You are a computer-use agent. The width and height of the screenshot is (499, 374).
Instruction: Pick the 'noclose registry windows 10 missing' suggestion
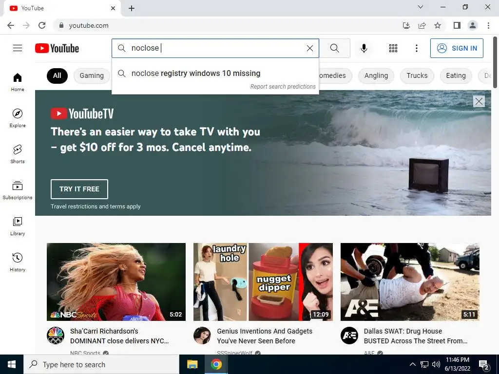click(x=215, y=74)
